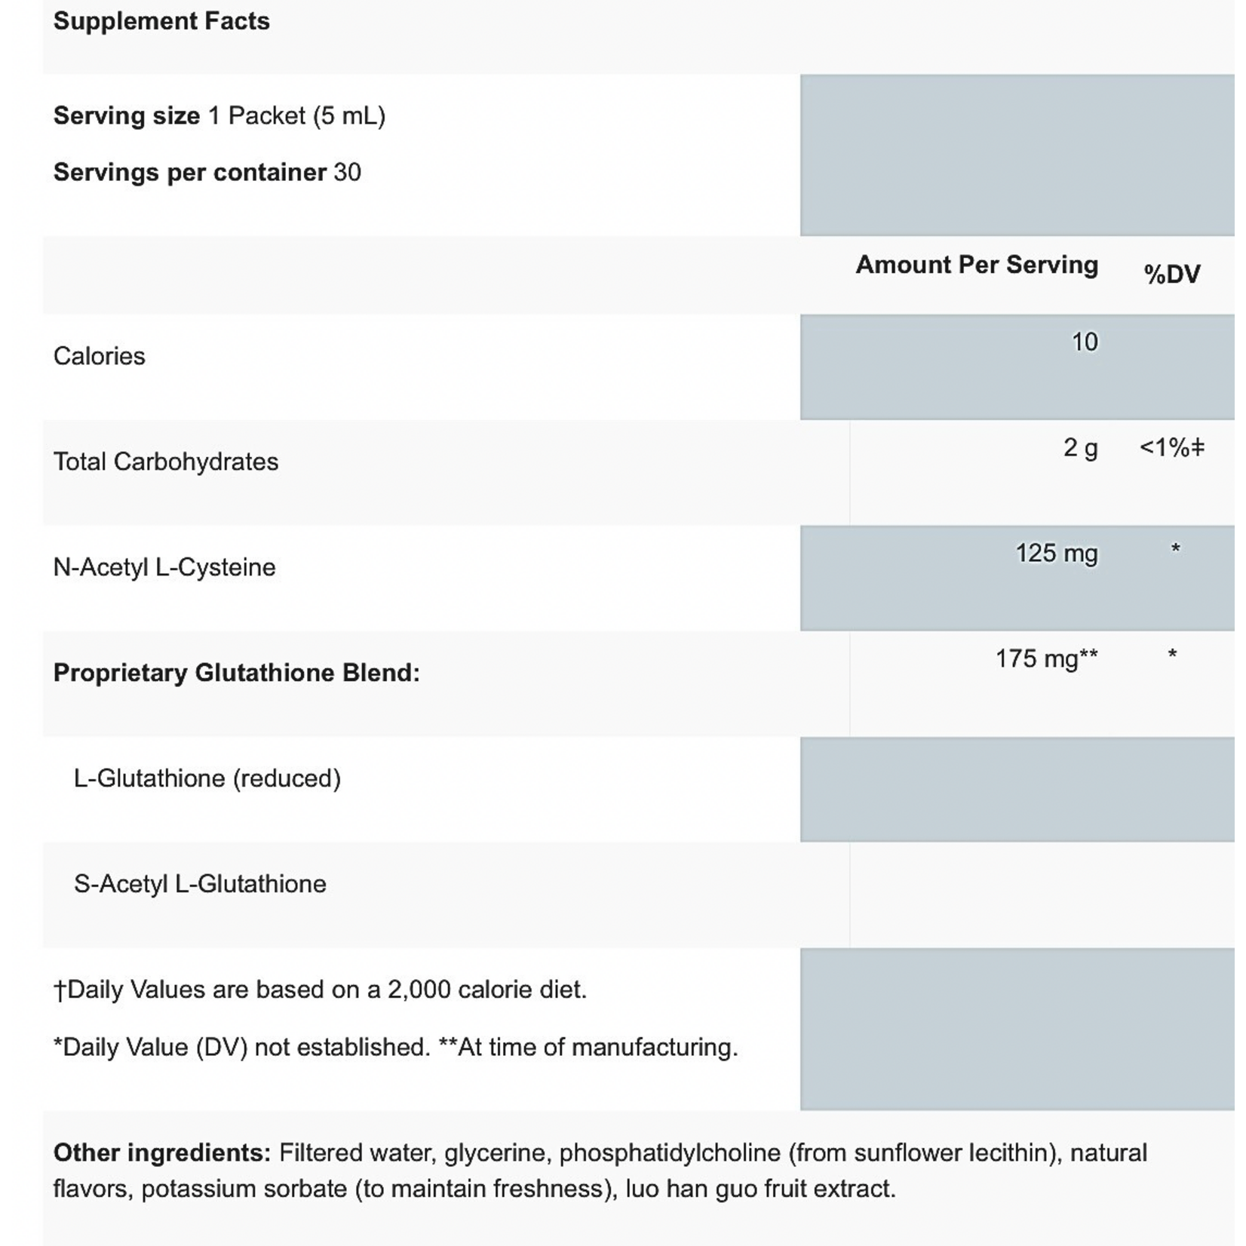Select the Total Carbohydrates row label
The width and height of the screenshot is (1246, 1246).
pos(166,462)
